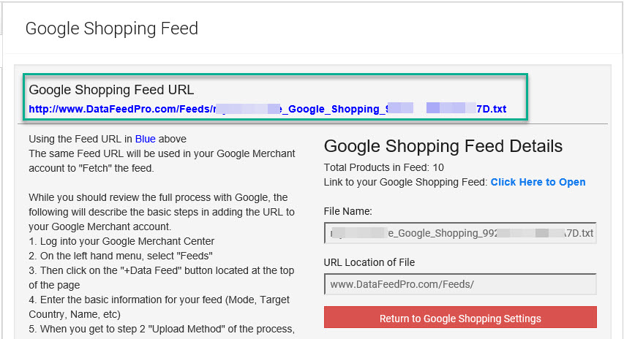Select the "Google Shopping Feed Details" heading

(x=443, y=145)
